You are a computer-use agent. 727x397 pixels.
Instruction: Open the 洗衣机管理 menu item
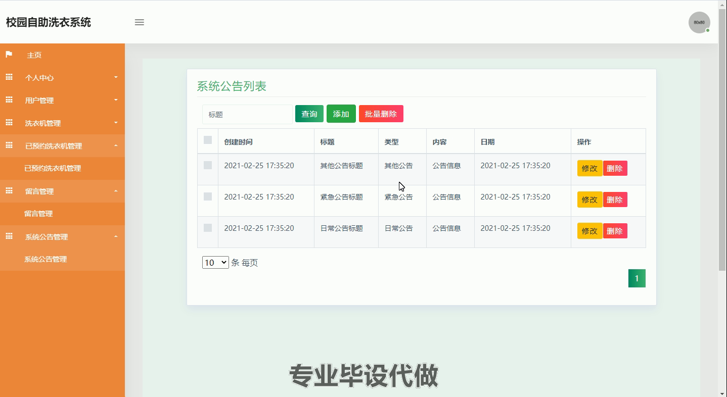click(x=62, y=123)
